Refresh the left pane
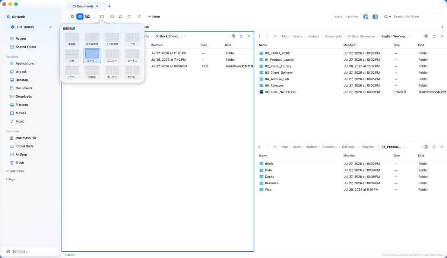The image size is (447, 258). (x=241, y=36)
